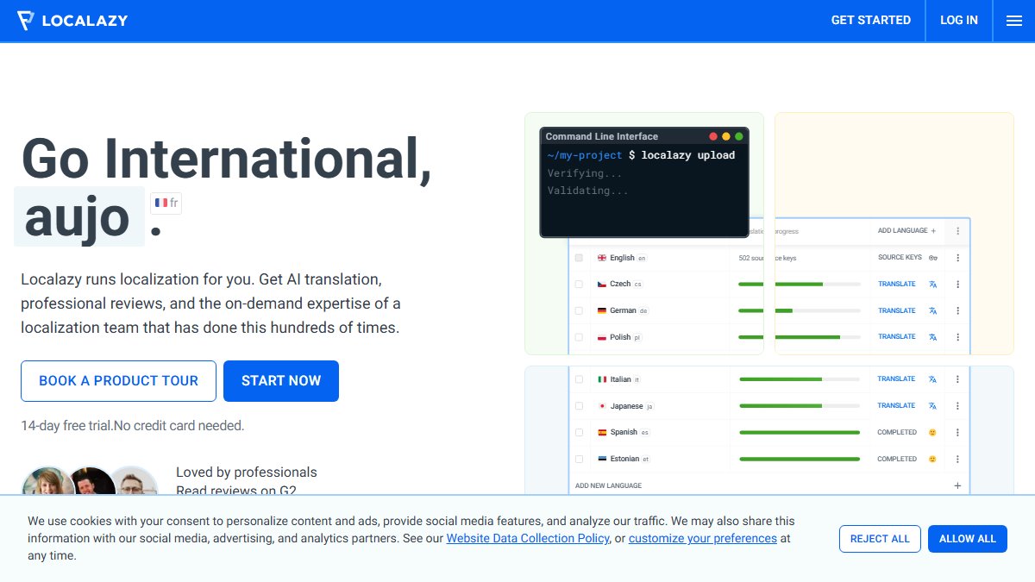Open the customize your preferences link
This screenshot has width=1035, height=582.
click(x=703, y=538)
